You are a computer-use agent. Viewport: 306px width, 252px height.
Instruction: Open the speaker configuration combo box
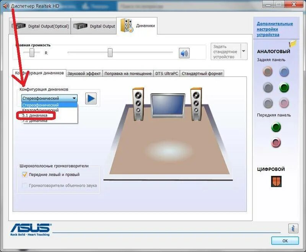pyautogui.click(x=49, y=98)
